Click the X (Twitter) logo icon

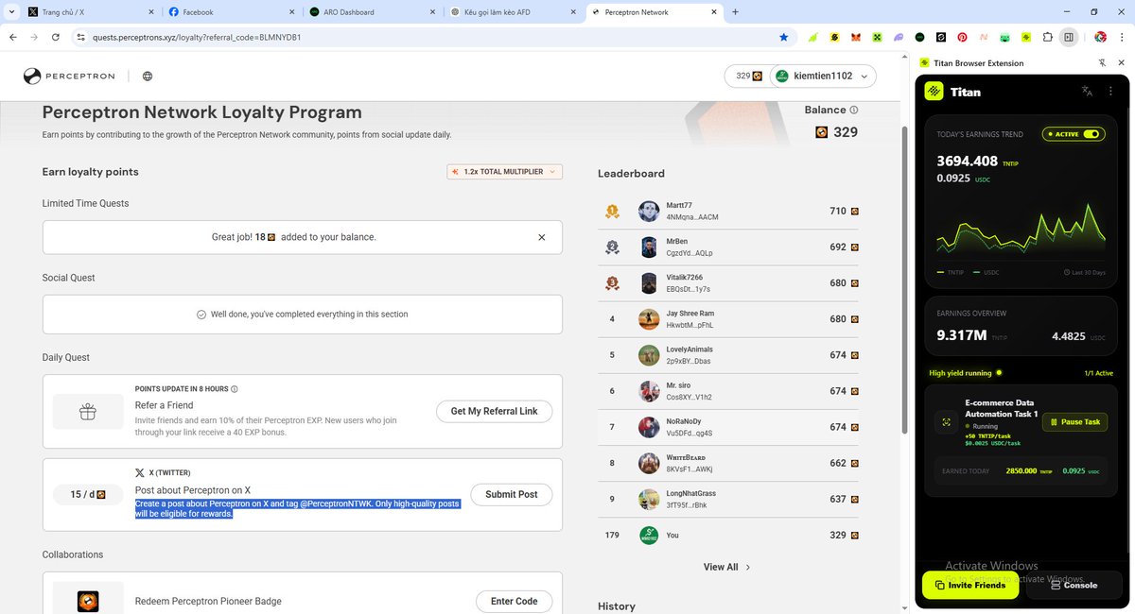tap(140, 472)
